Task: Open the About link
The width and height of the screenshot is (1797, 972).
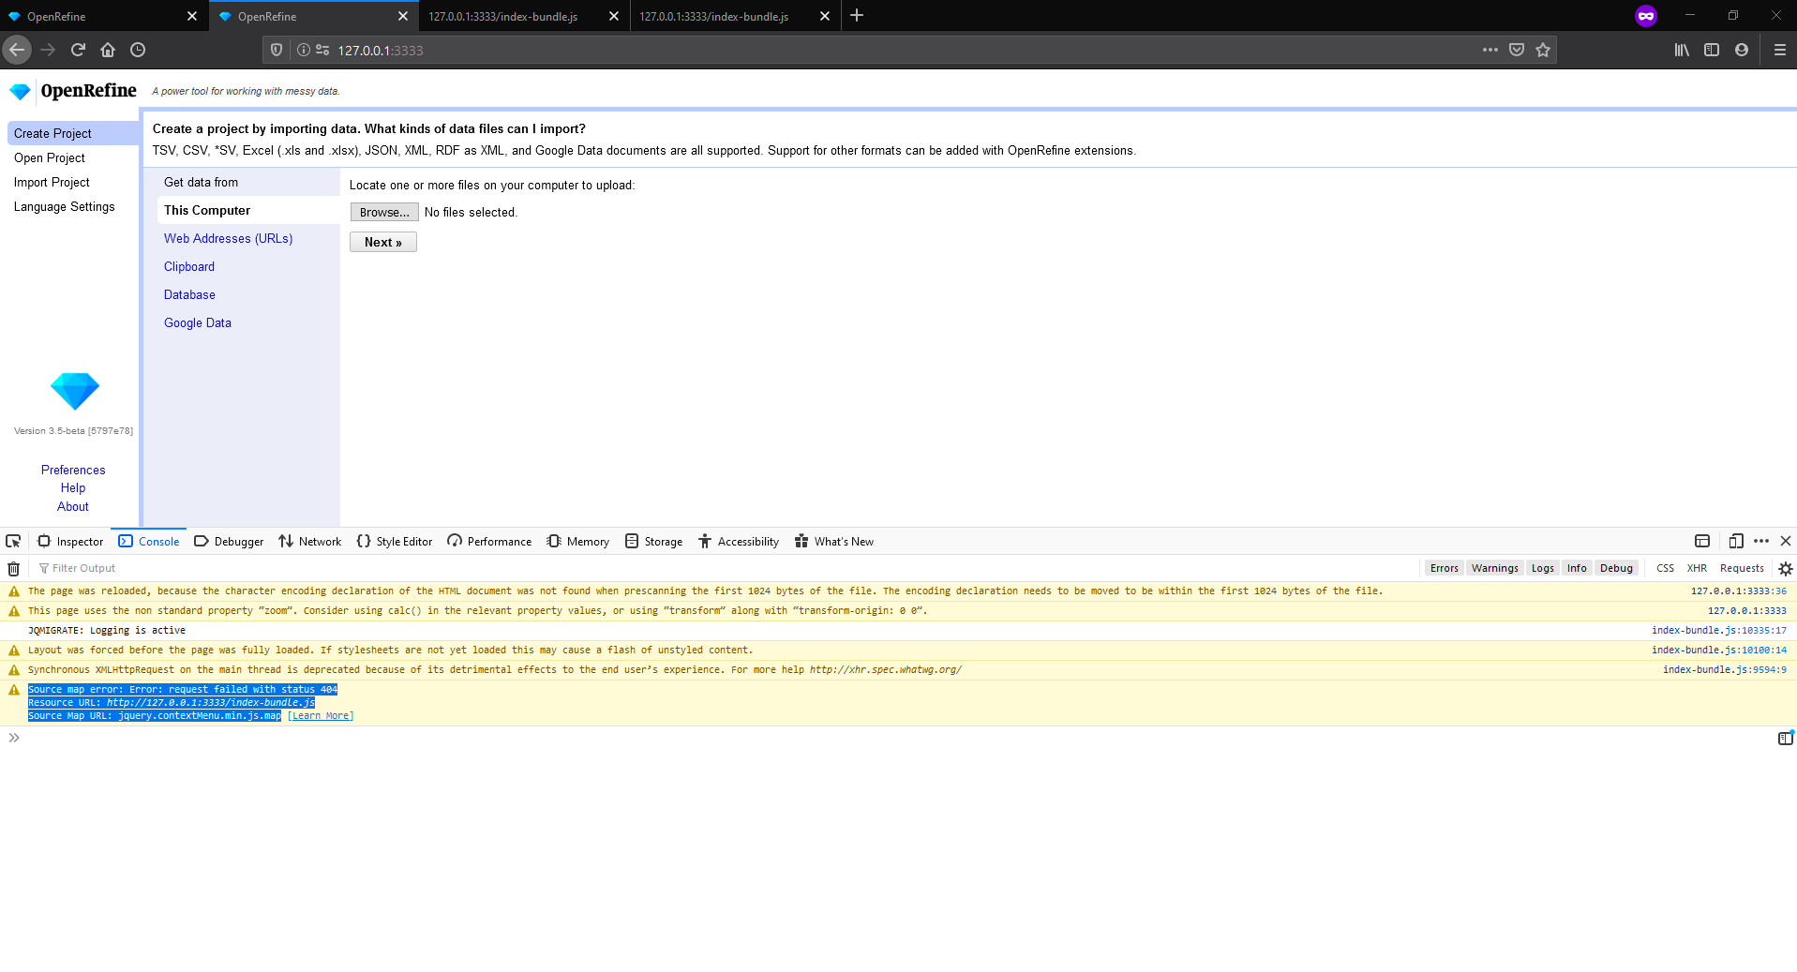Action: pyautogui.click(x=73, y=506)
